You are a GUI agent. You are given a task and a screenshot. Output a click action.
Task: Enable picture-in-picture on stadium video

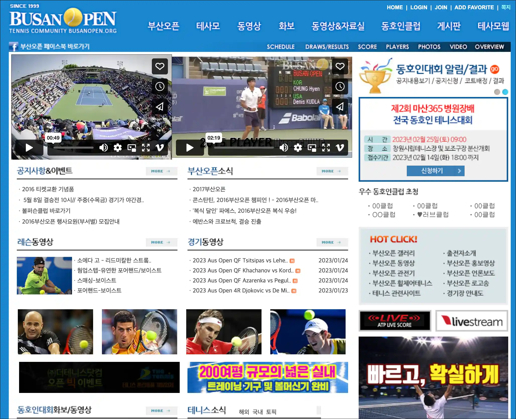point(132,148)
